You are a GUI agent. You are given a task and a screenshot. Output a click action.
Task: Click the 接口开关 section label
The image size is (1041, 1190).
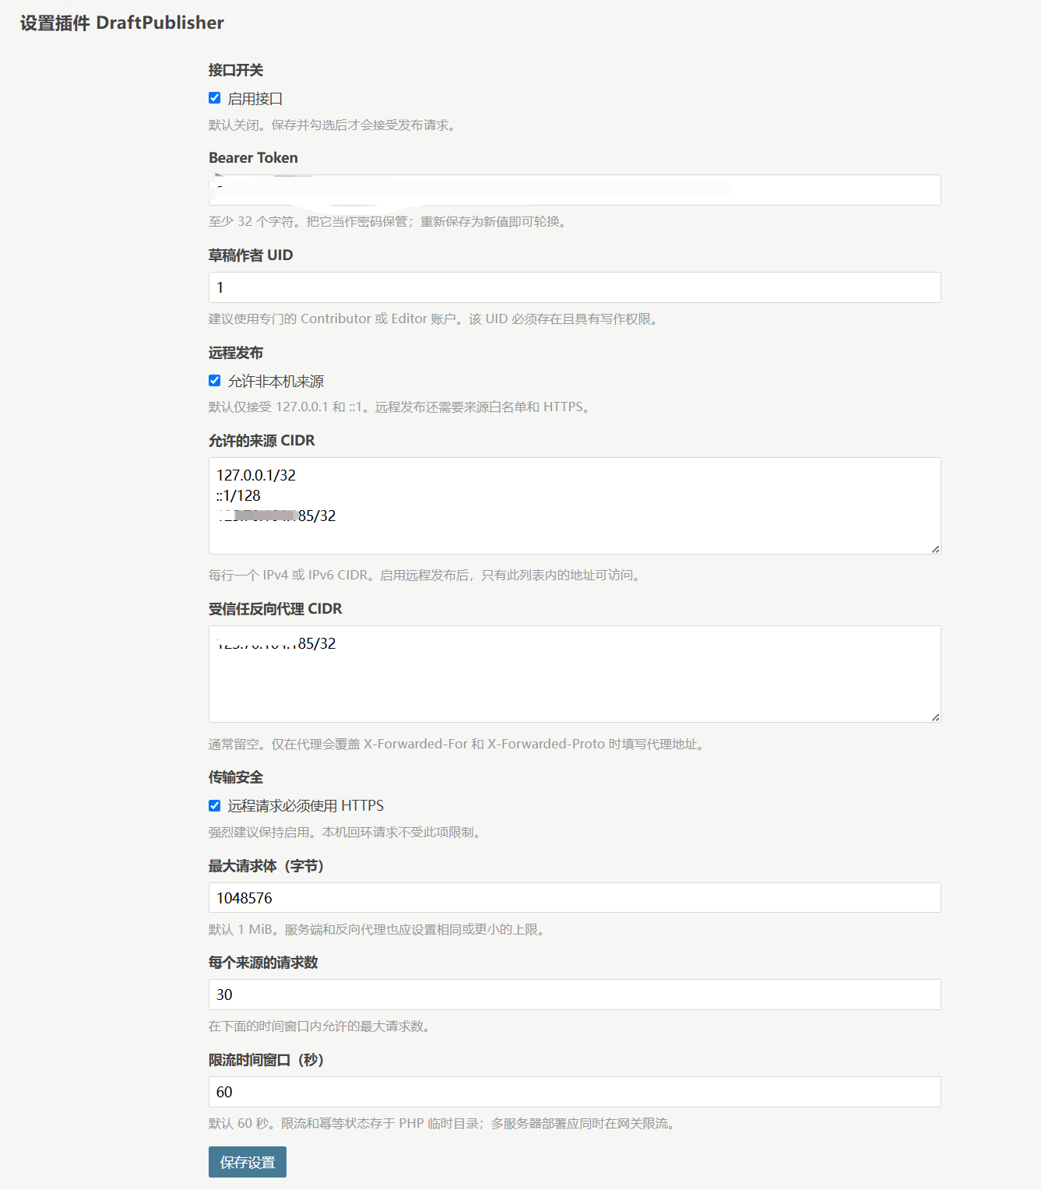tap(236, 70)
